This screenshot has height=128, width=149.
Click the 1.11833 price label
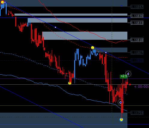click(137, 23)
